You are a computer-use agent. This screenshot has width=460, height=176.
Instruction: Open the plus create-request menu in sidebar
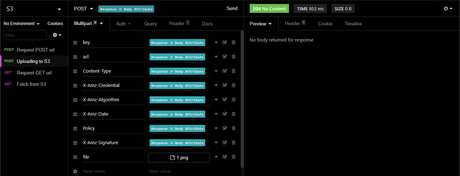(x=57, y=35)
